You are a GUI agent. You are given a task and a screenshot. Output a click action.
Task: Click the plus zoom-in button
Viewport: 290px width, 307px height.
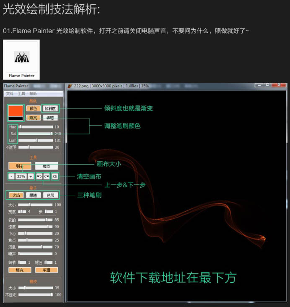(x=31, y=176)
